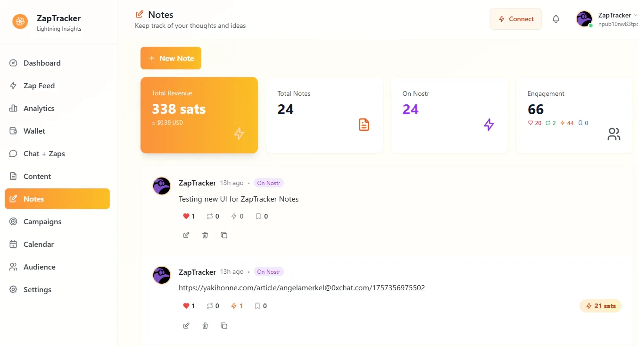Click the ZapTracker logo icon
The width and height of the screenshot is (638, 346).
tap(20, 21)
